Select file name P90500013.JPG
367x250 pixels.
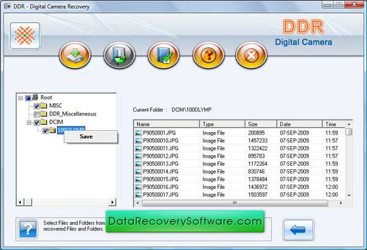[160, 164]
